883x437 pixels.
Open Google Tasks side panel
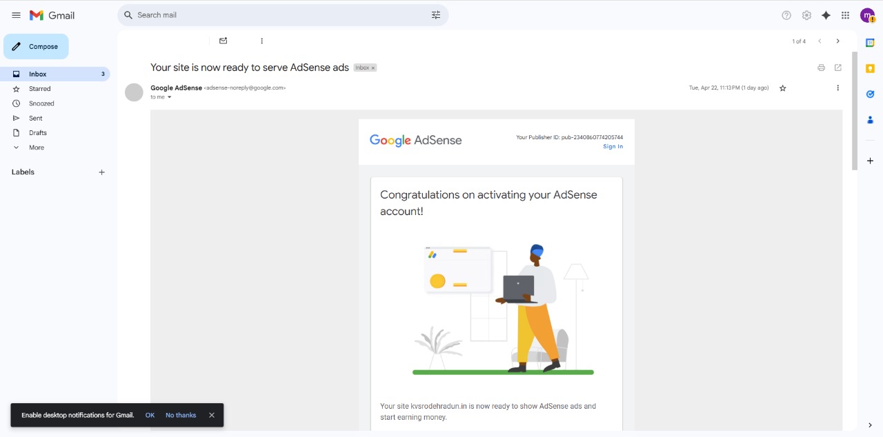[870, 94]
